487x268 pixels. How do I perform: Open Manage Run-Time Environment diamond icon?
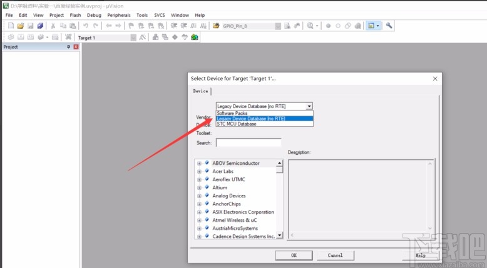tap(175, 37)
